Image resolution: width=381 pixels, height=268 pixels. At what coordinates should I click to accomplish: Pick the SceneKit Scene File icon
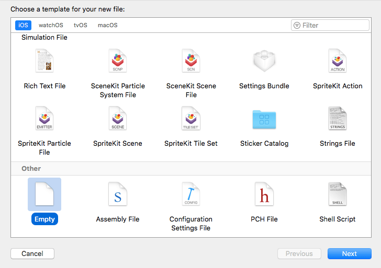[x=191, y=61]
